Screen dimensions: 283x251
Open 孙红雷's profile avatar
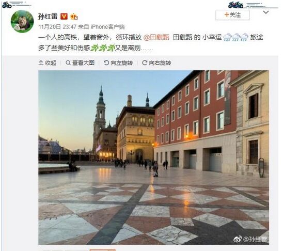[x=22, y=21]
